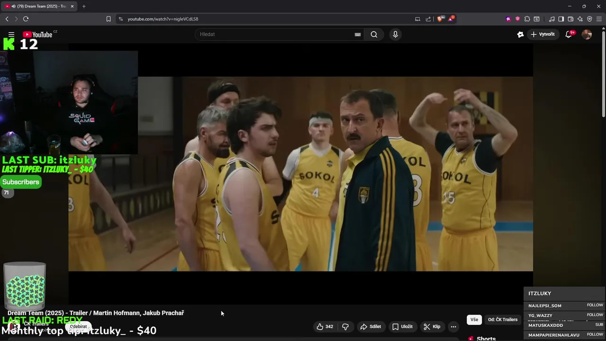The width and height of the screenshot is (606, 341).
Task: Dislike the video with thumbs down
Action: point(346,326)
